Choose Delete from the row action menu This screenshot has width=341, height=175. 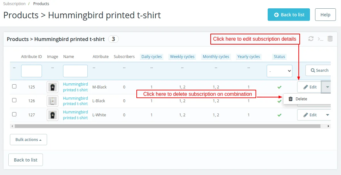click(301, 99)
